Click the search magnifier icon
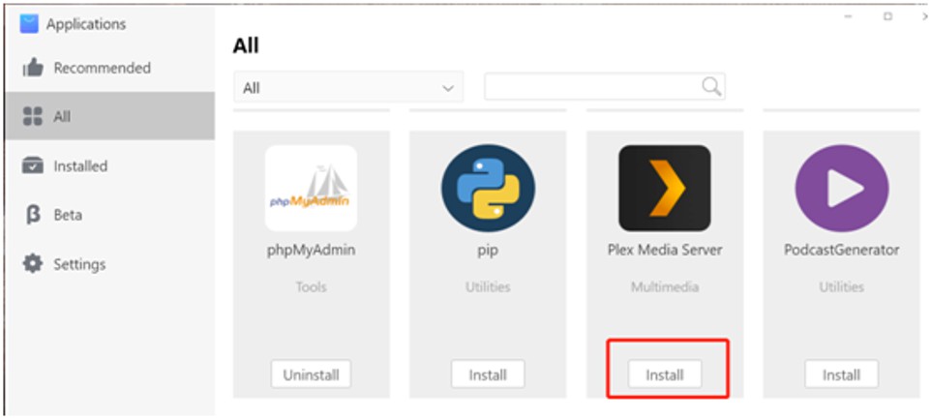Screen dimensions: 931x419 point(710,87)
